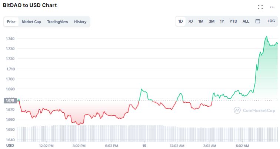The width and height of the screenshot is (280, 149).
Task: Click the 1.678 current price label
Action: point(10,100)
